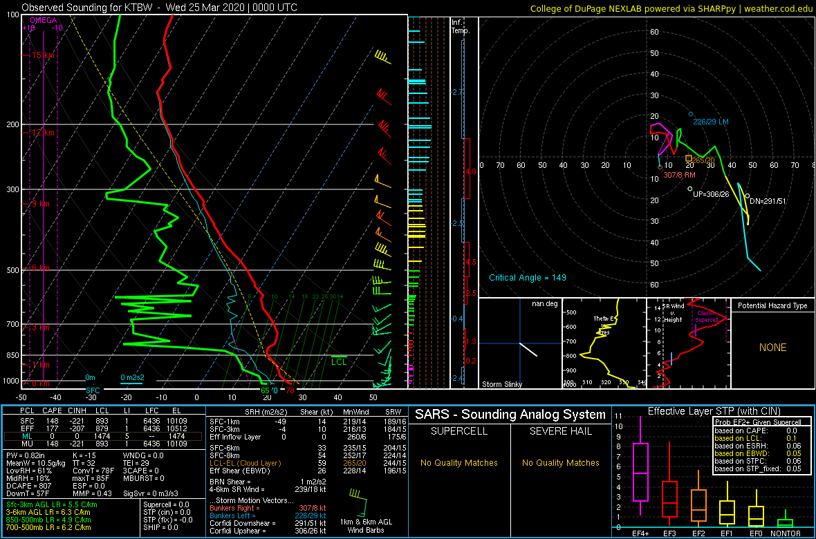Click the SARS - Sounding Analog System header
The width and height of the screenshot is (816, 539).
tap(510, 415)
